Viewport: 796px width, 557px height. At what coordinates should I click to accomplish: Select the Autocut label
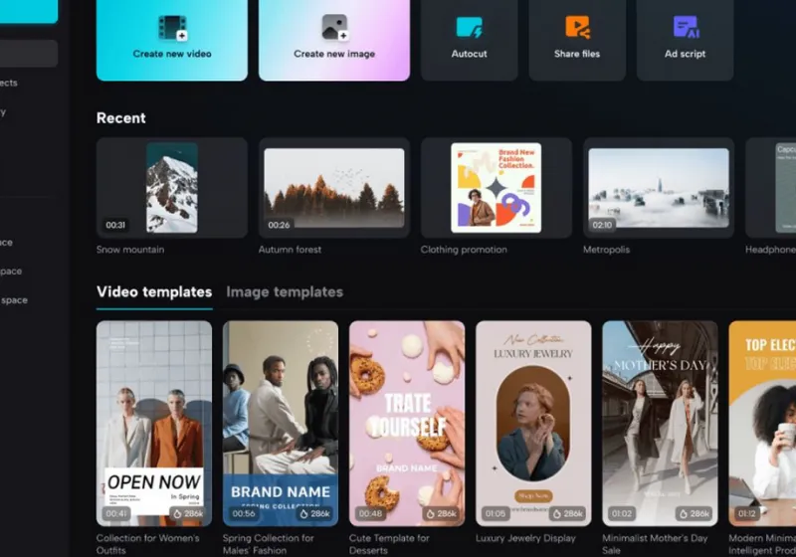[x=469, y=54]
